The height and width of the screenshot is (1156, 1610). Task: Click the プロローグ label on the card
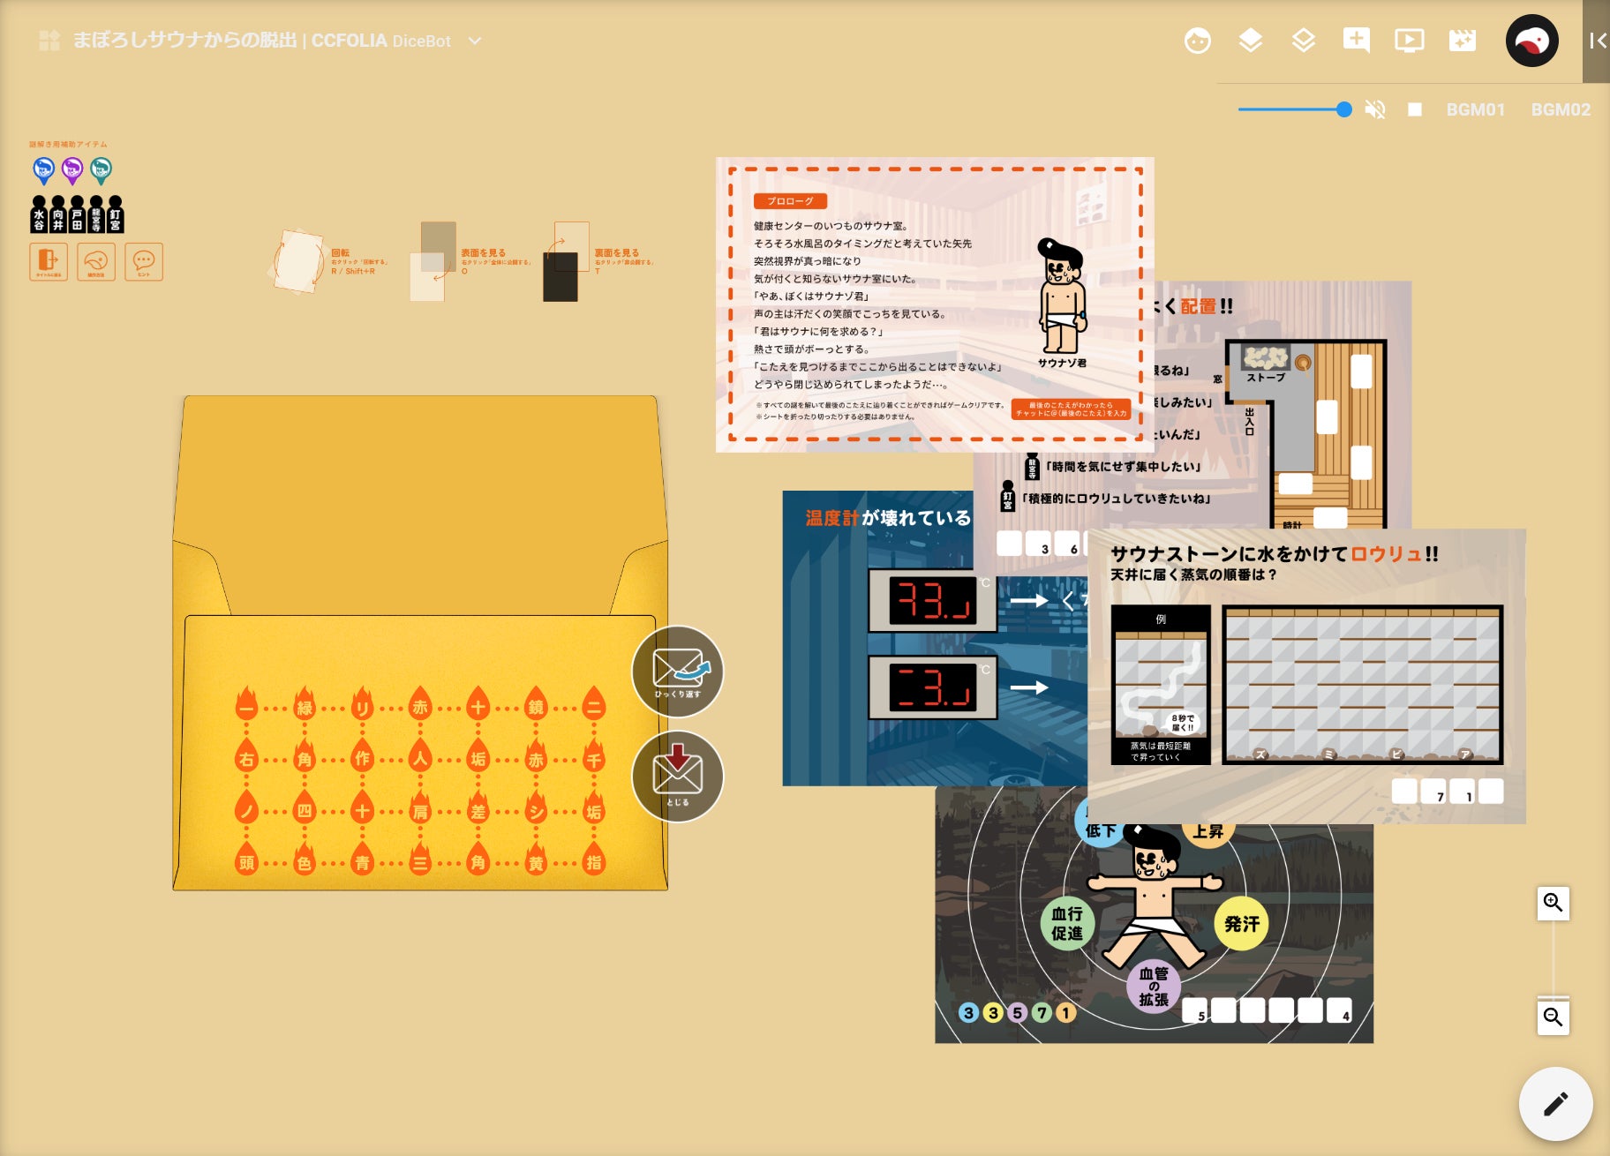[x=790, y=201]
